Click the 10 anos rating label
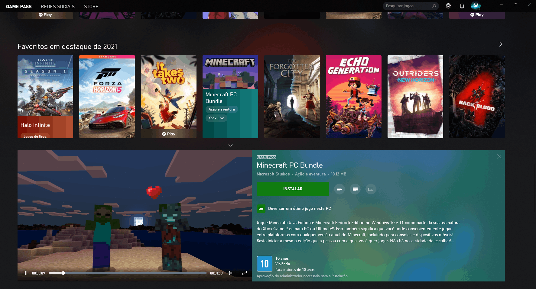Viewport: 536px width, 289px height. (x=282, y=258)
